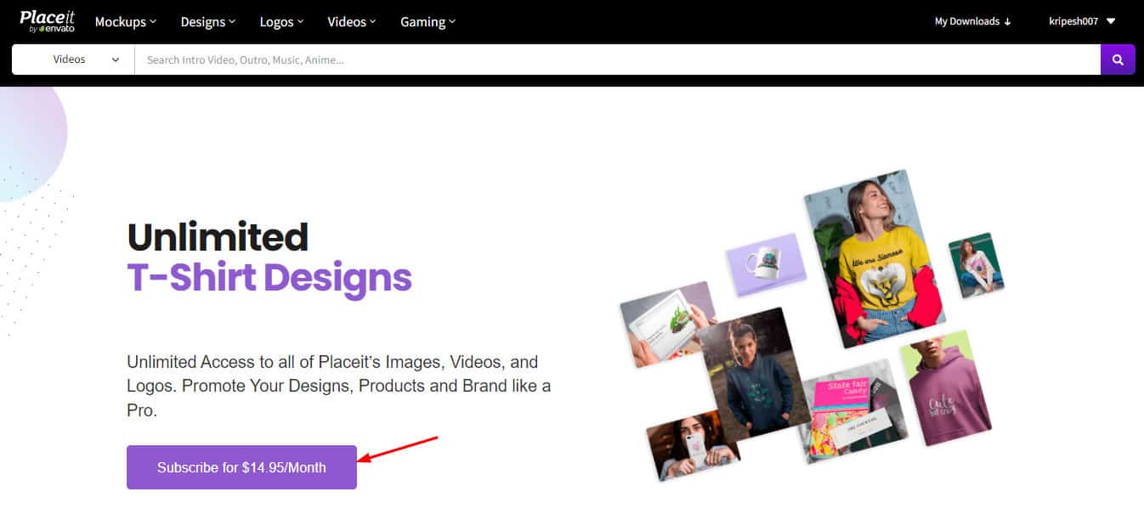
Task: Pick the maroon hoodie mockup thumbnail
Action: point(948,392)
